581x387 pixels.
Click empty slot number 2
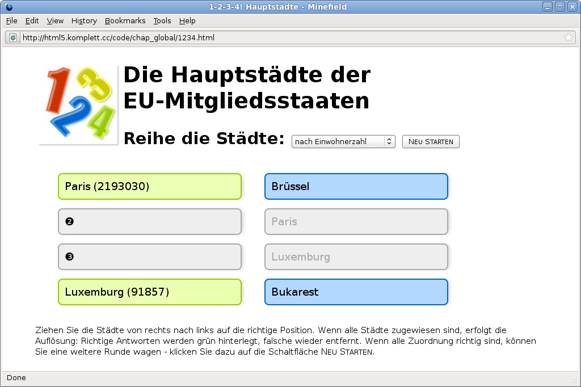(x=150, y=222)
